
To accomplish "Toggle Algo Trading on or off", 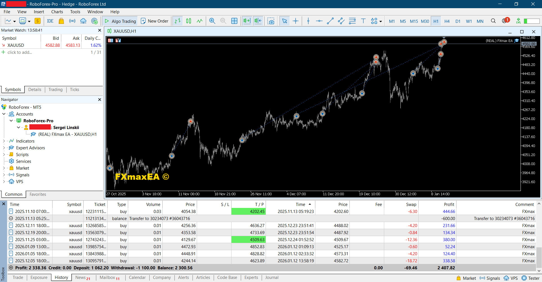I will (121, 21).
